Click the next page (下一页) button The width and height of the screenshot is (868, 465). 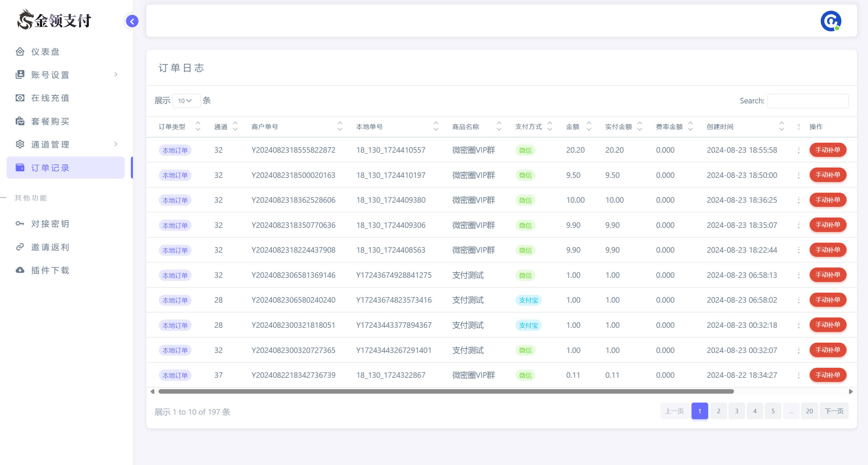coord(834,411)
